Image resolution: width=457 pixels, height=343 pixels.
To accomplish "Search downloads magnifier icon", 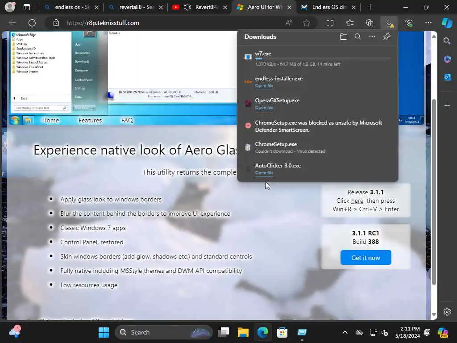I will (x=358, y=37).
